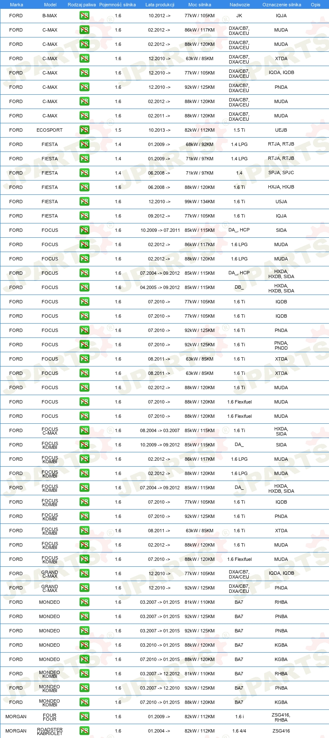
Task: Click fuel icon of FOCUS KOMBI 1.6 Flexifuel row
Action: click(x=84, y=560)
